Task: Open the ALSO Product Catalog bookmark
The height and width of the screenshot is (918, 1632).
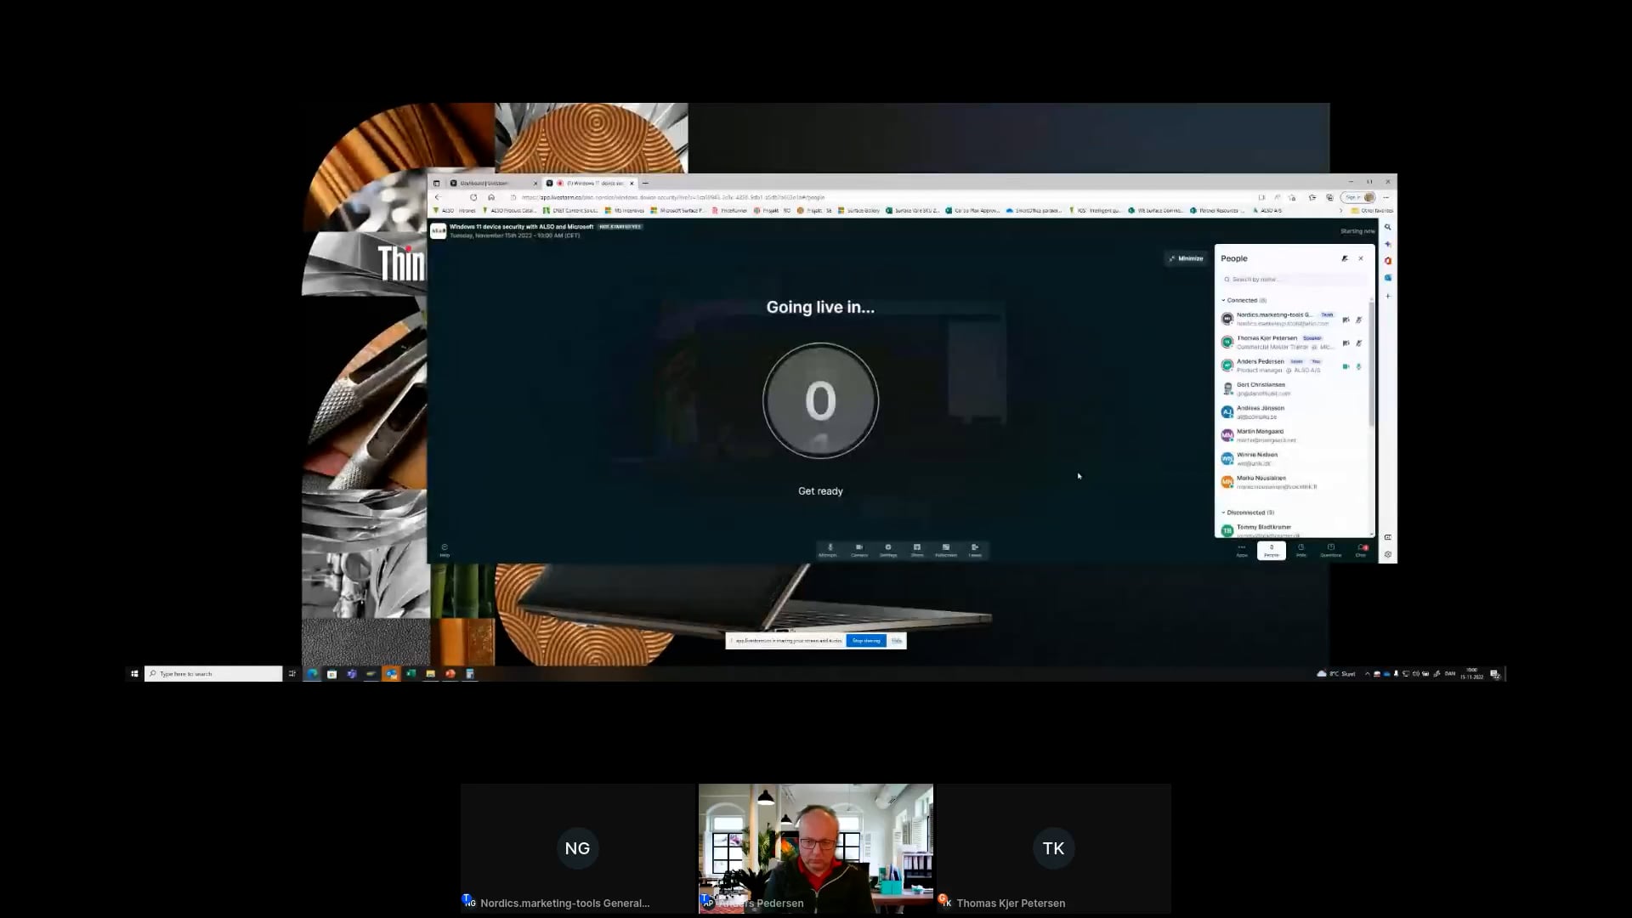Action: point(510,210)
